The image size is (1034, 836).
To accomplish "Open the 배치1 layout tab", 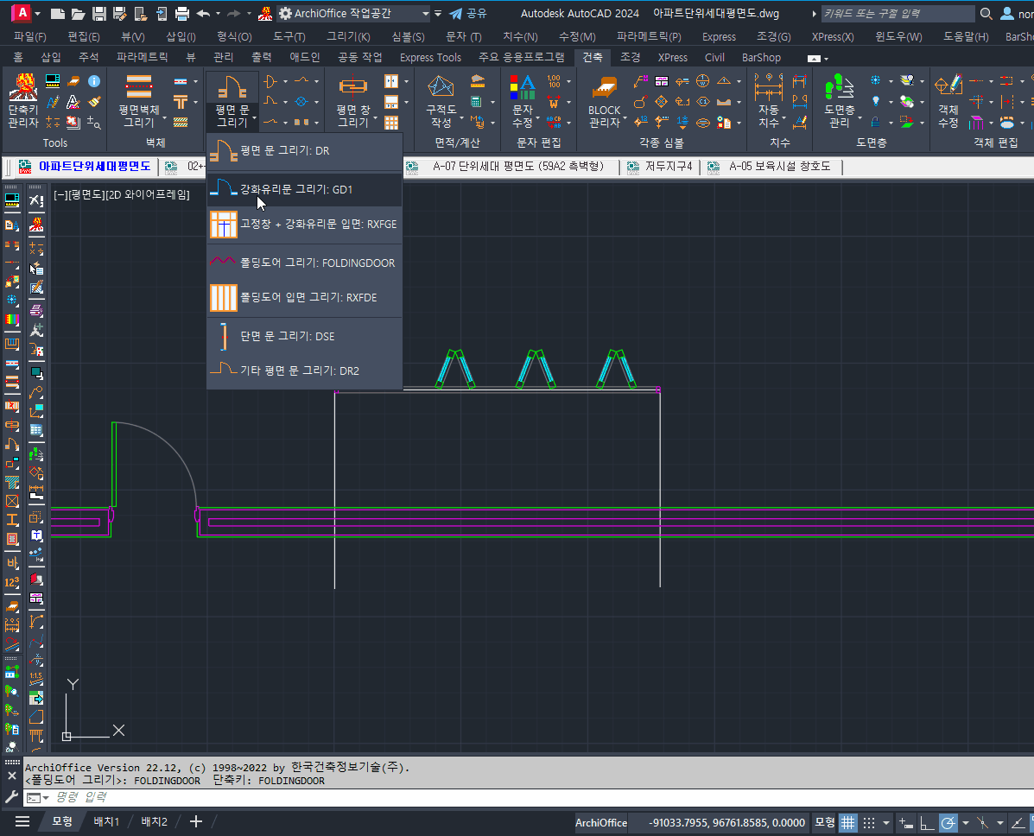I will [106, 821].
